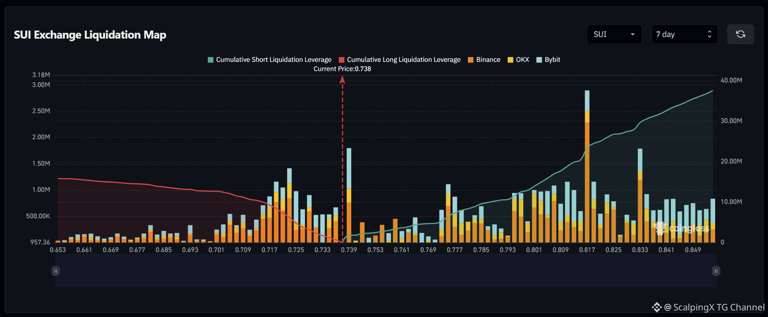This screenshot has width=768, height=317.
Task: Click the 0.693 price axis label
Action: click(x=190, y=250)
